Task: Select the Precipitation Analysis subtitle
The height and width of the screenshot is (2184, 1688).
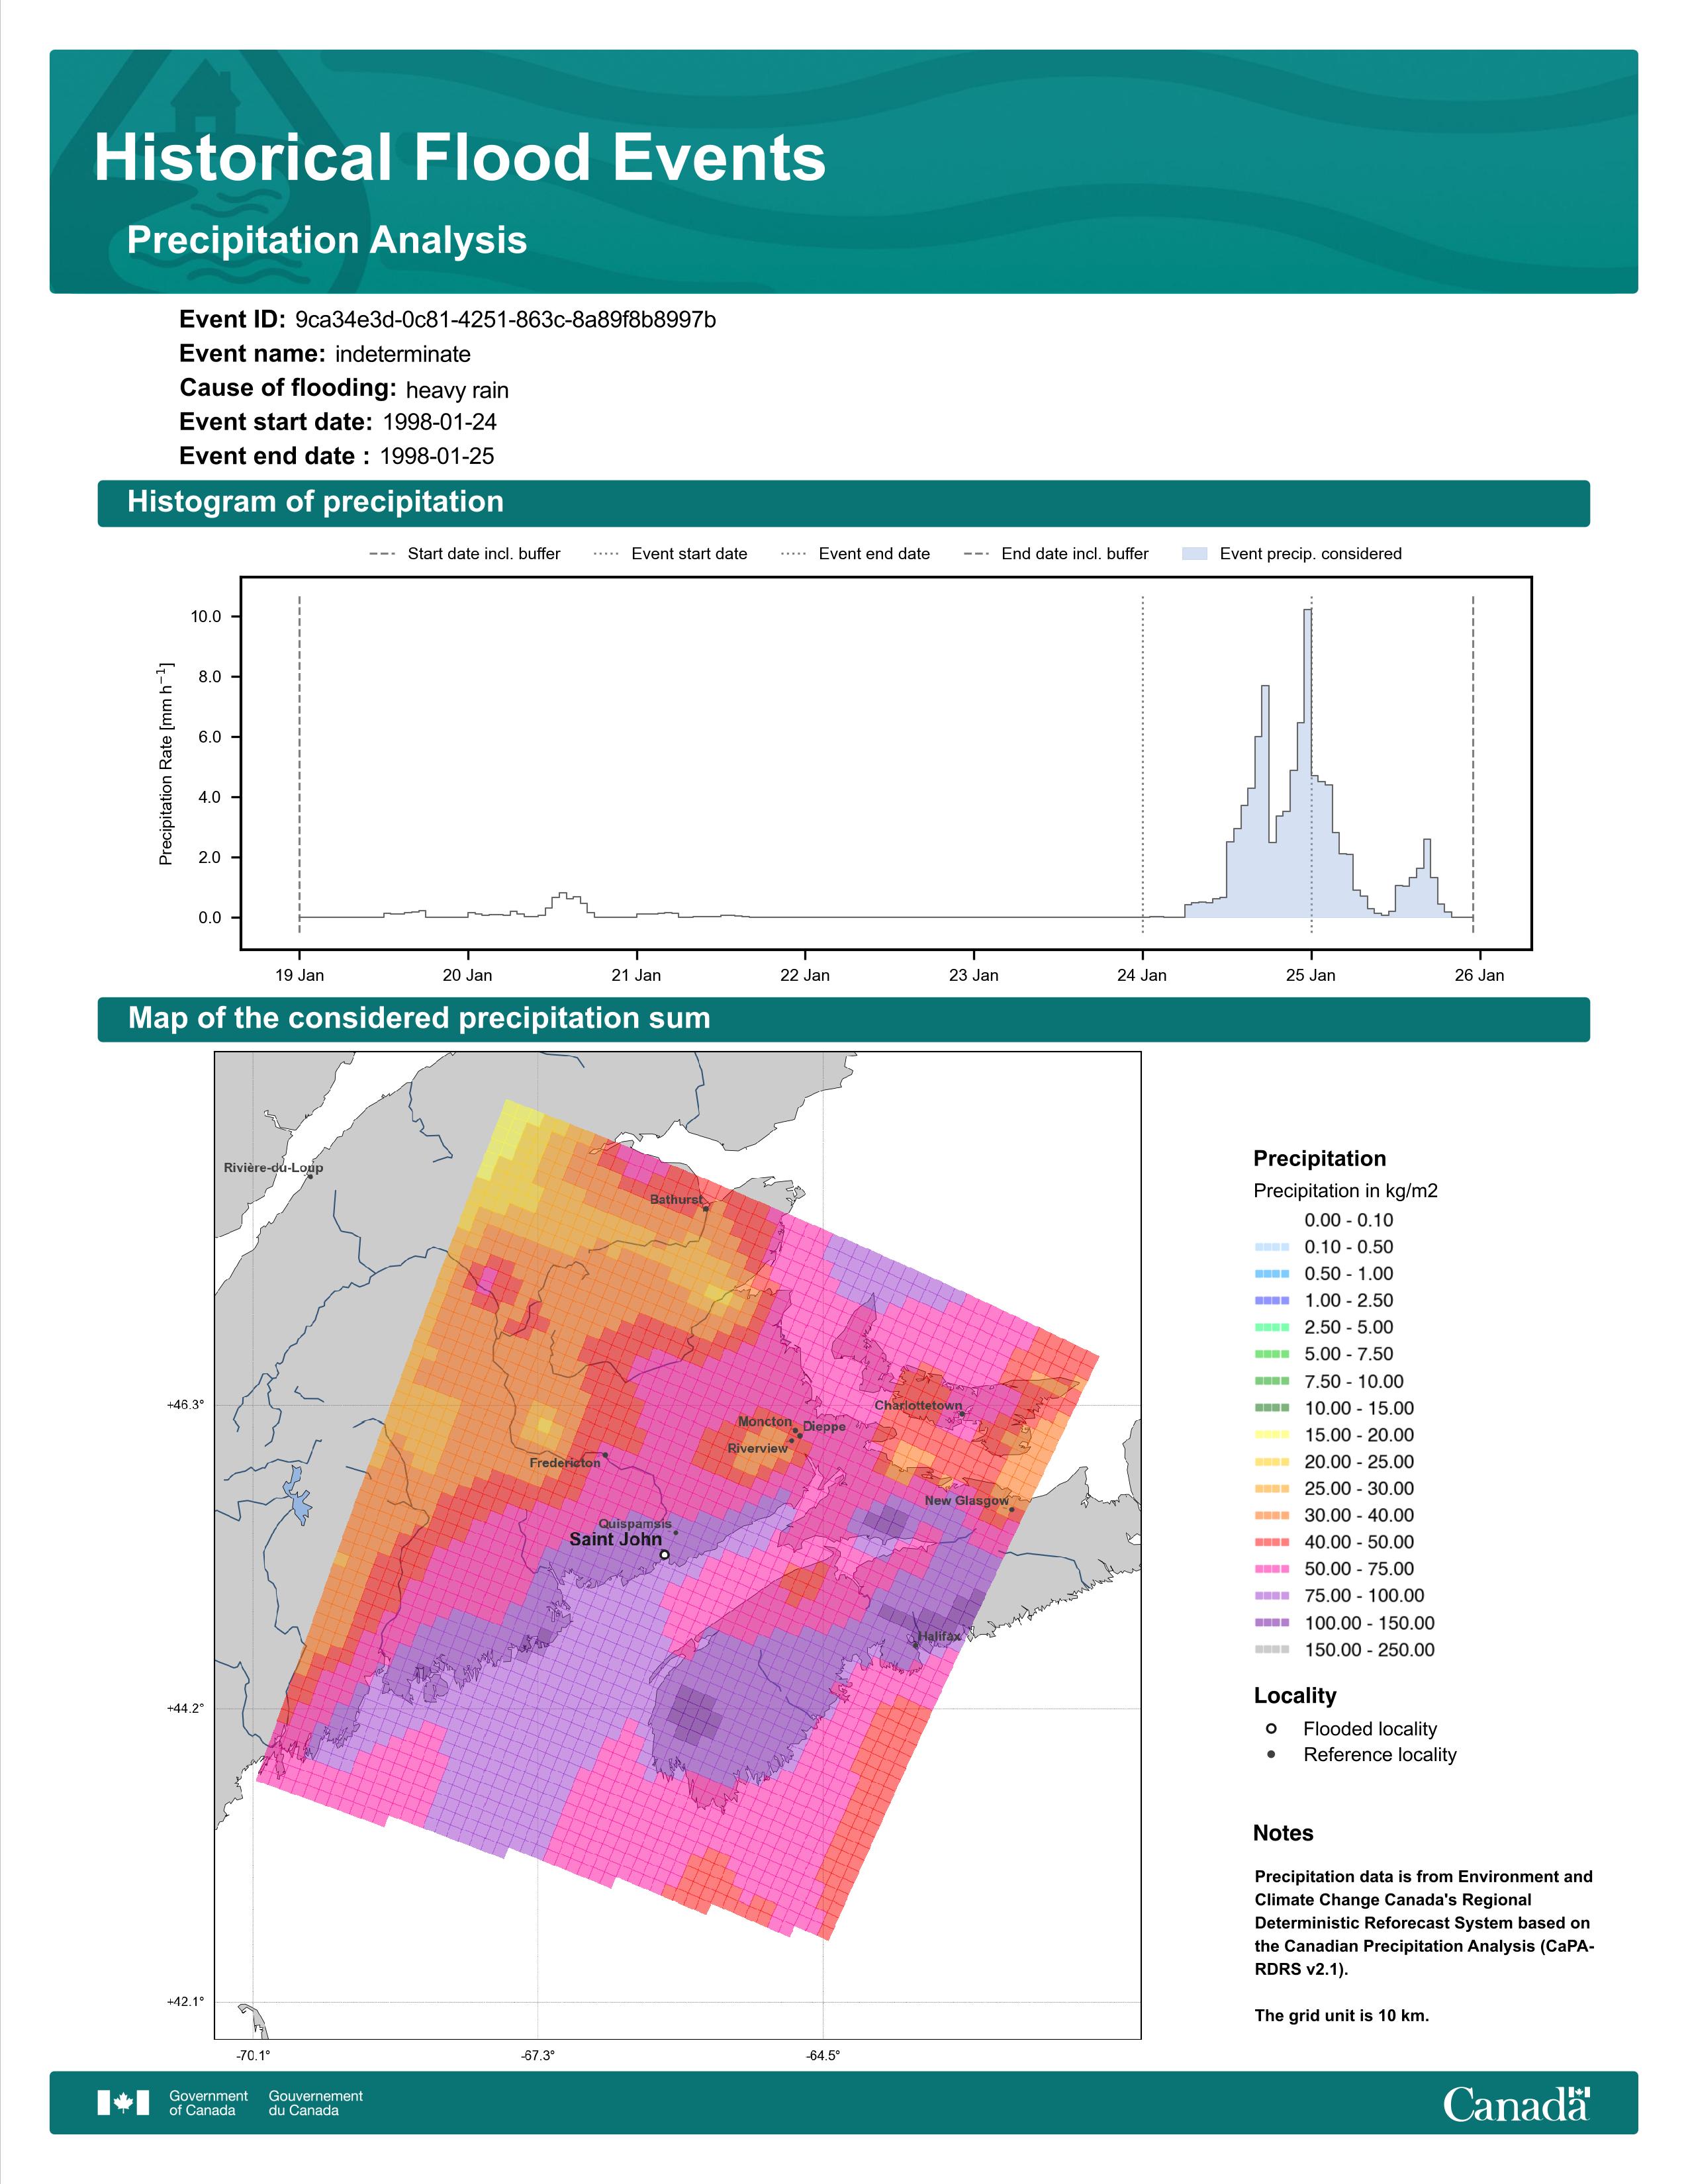Action: (327, 240)
